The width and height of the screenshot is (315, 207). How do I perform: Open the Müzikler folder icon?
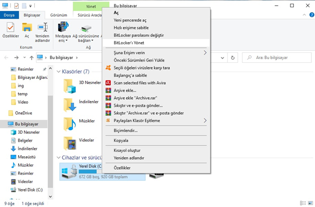click(70, 124)
